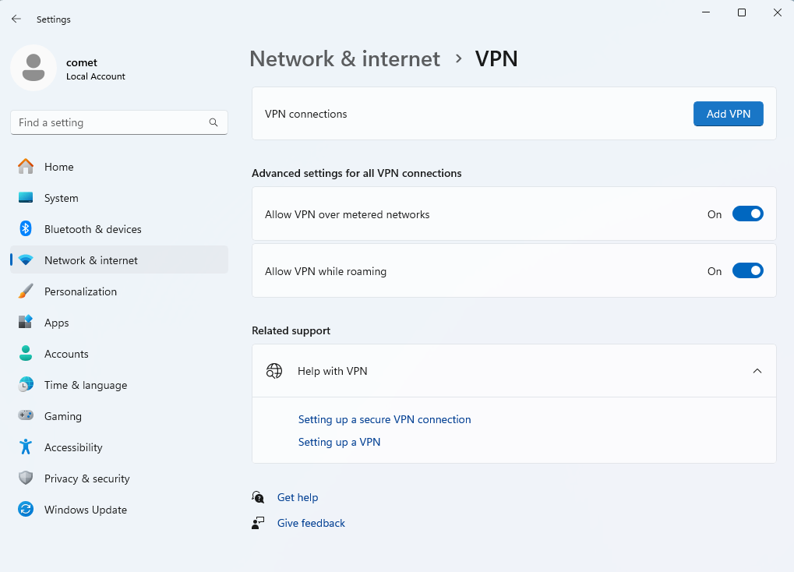794x572 pixels.
Task: Click the Windows Update refresh icon
Action: click(26, 509)
